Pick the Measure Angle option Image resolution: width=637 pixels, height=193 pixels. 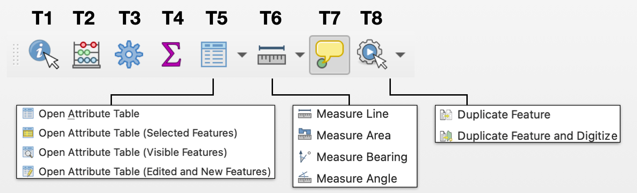point(356,178)
